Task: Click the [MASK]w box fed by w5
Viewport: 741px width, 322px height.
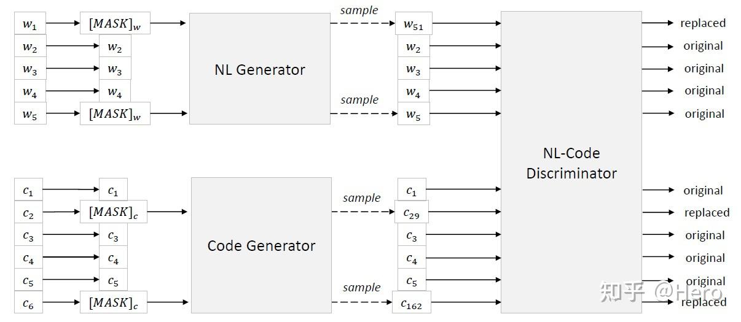Action: coord(115,113)
